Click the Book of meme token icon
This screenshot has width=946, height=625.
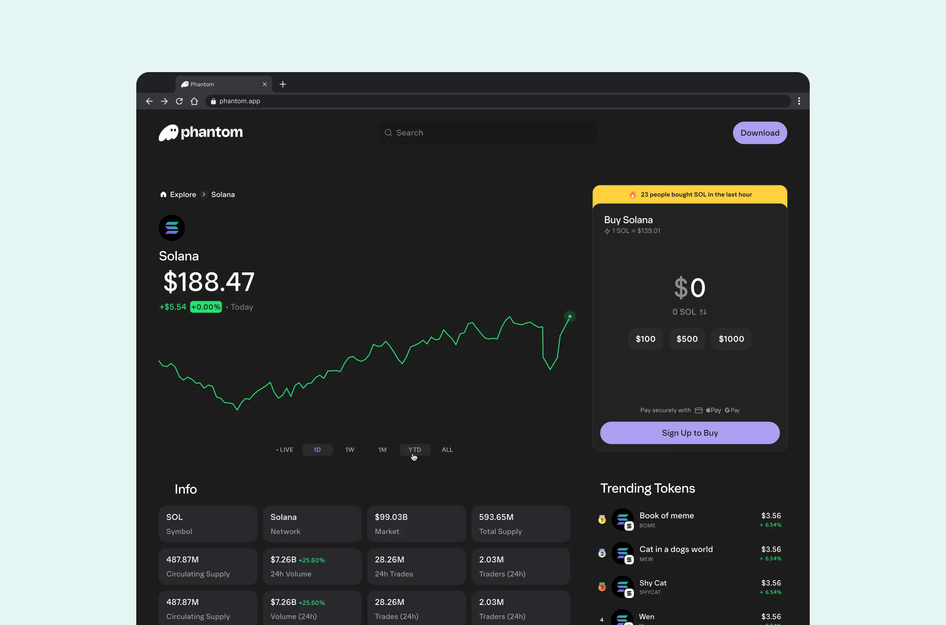[x=623, y=520]
